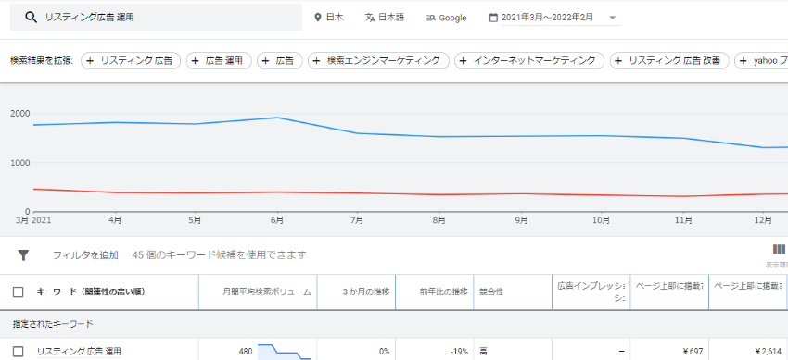Click フィルタを追加 link

coord(85,255)
